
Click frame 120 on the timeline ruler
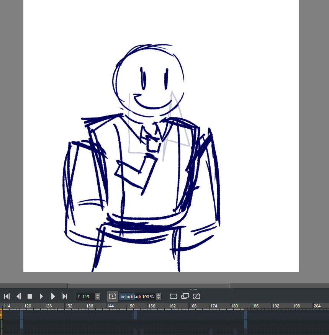28,306
